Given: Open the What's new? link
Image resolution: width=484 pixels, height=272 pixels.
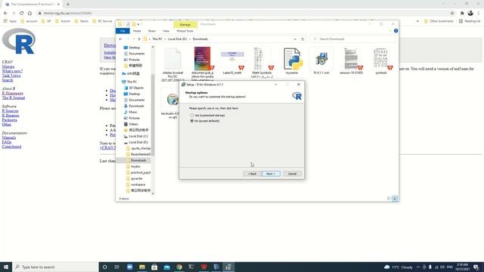Looking at the screenshot, I should [12, 71].
